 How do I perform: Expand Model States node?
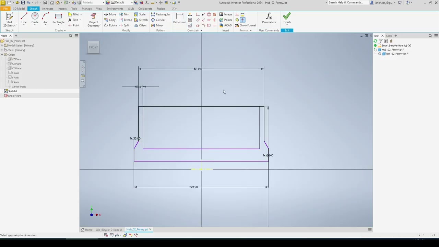click(x=2, y=45)
